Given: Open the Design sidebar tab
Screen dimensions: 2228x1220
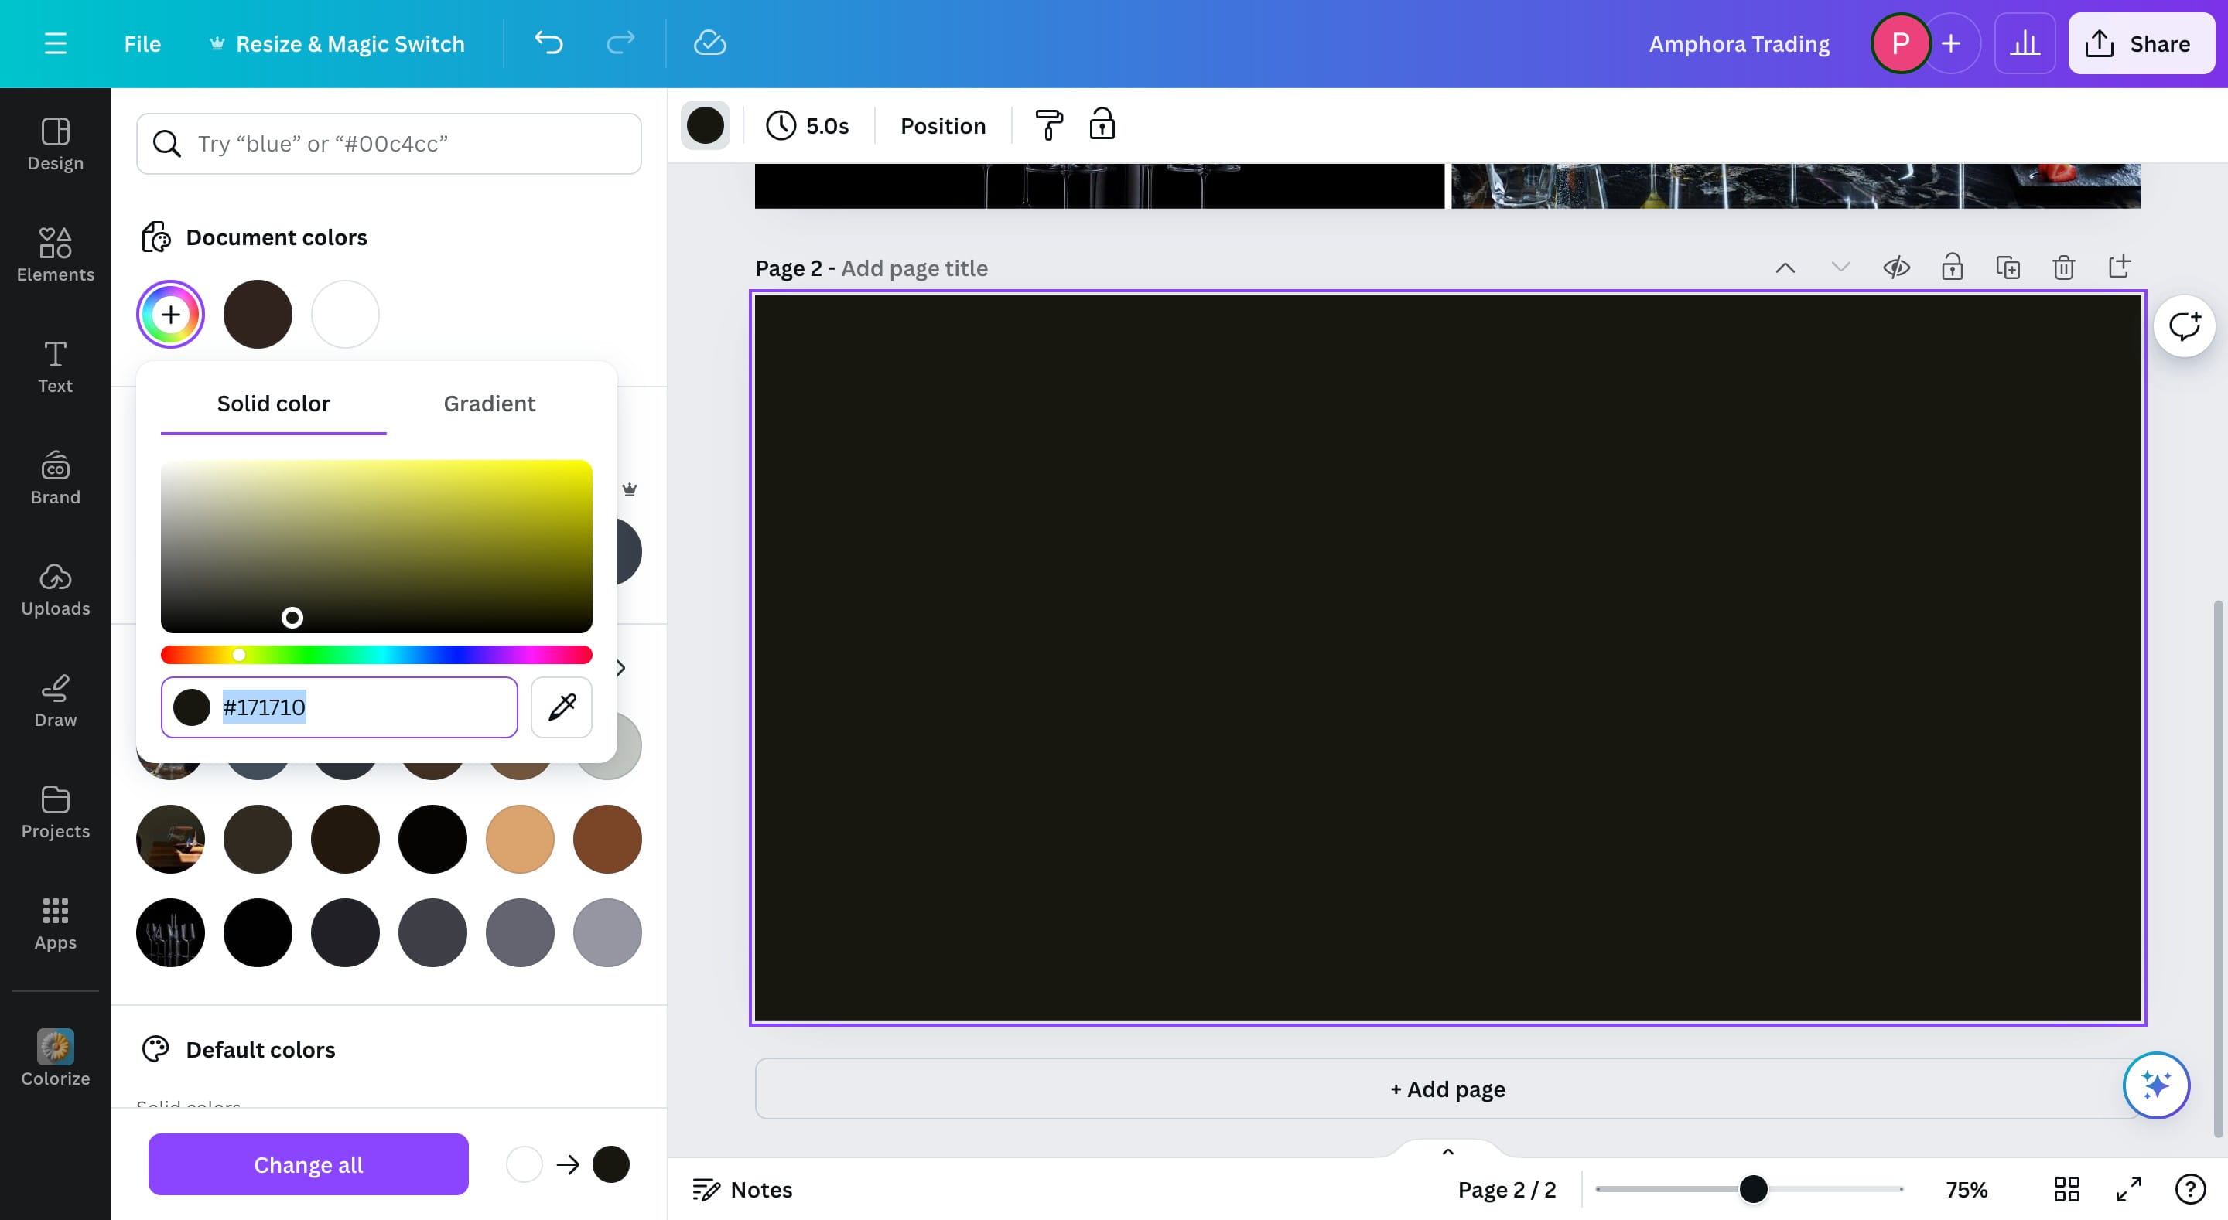Looking at the screenshot, I should pyautogui.click(x=56, y=144).
